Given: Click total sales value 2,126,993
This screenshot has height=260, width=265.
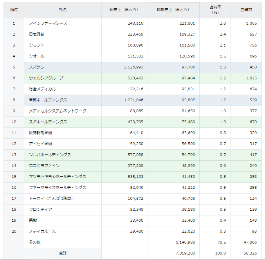Looking at the screenshot, I should 134,67.
